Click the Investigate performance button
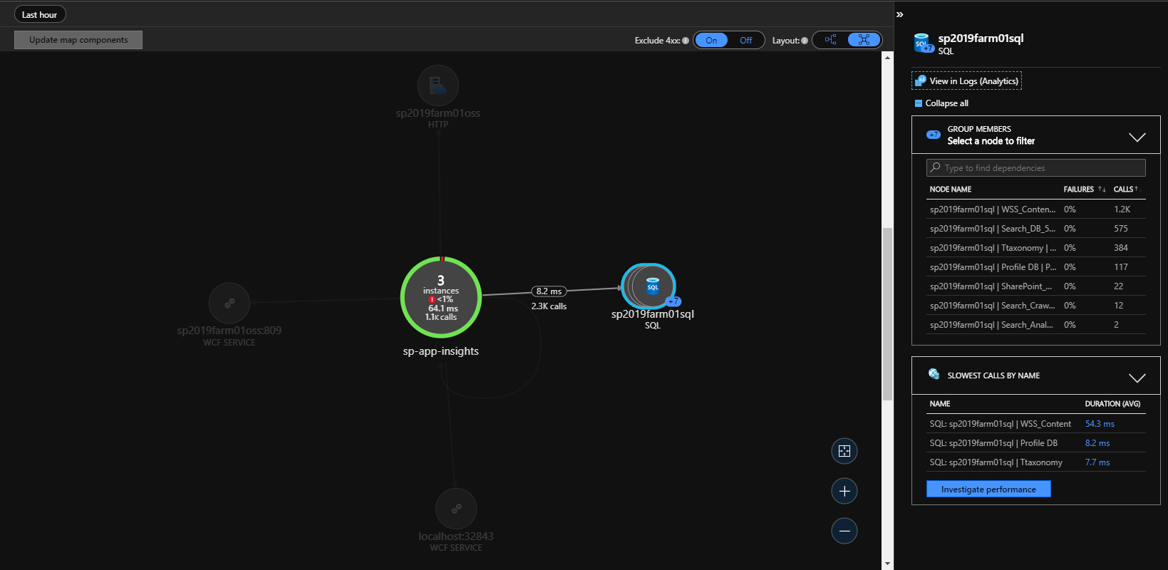Image resolution: width=1168 pixels, height=570 pixels. click(988, 489)
